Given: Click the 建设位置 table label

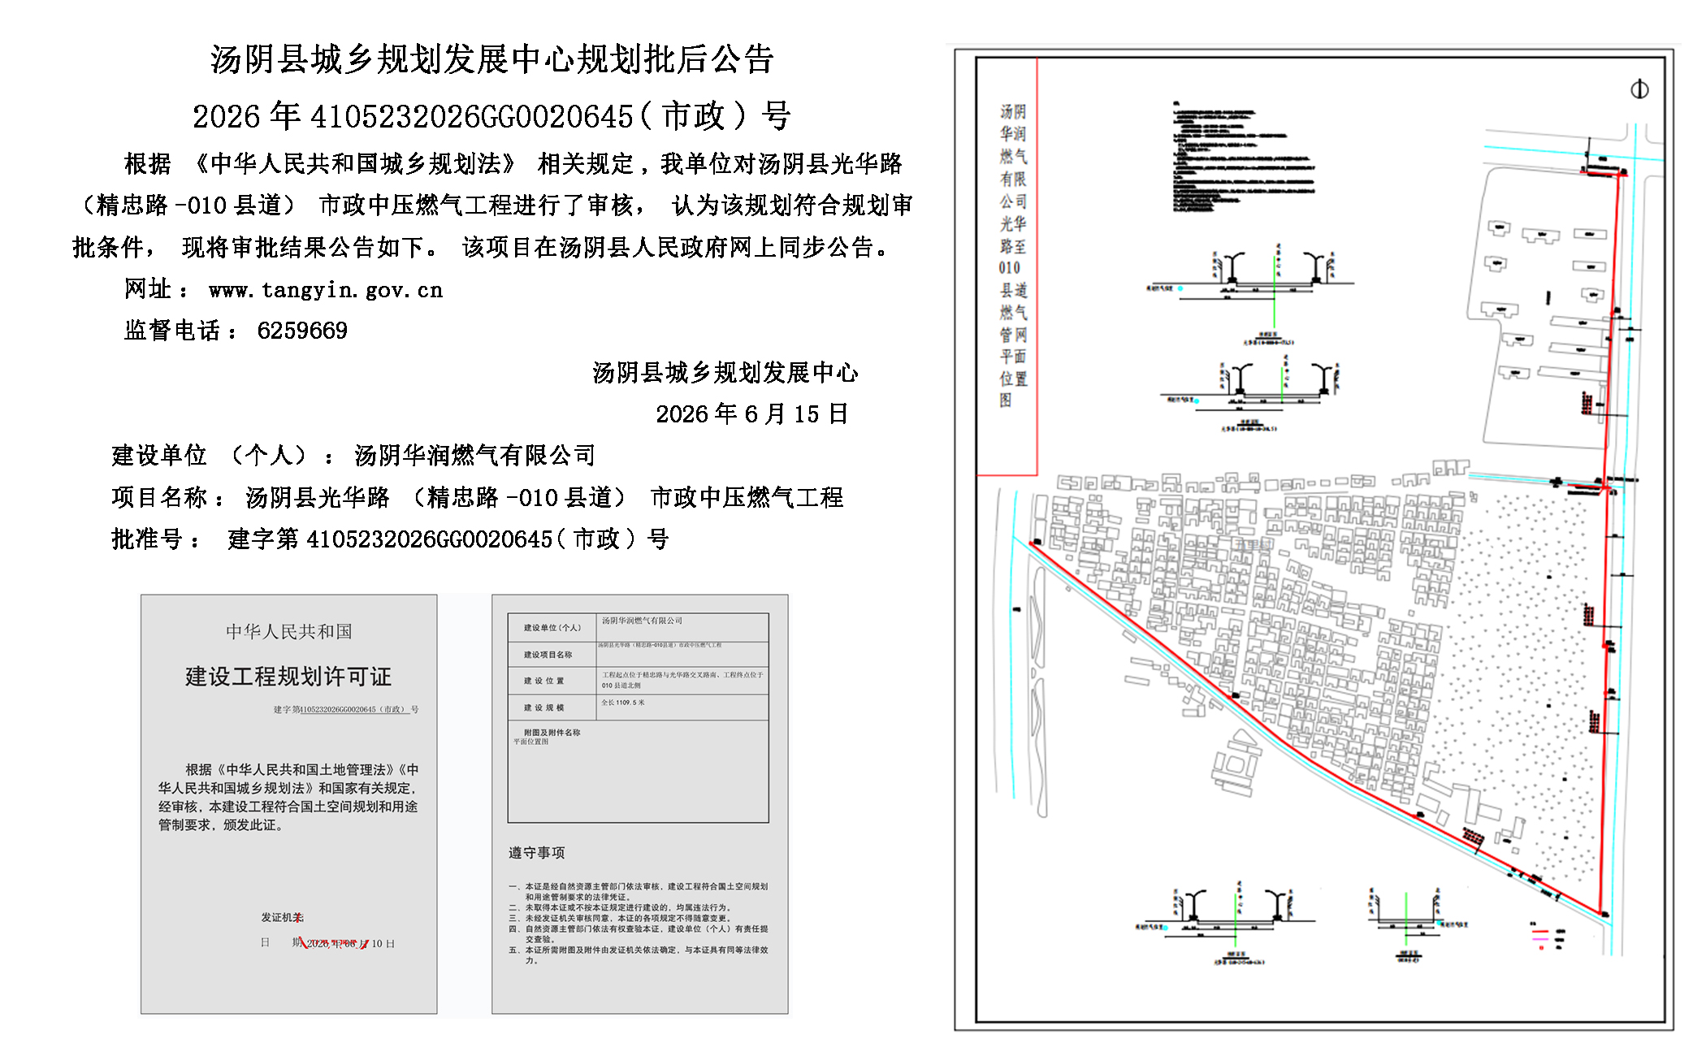Looking at the screenshot, I should tap(543, 681).
